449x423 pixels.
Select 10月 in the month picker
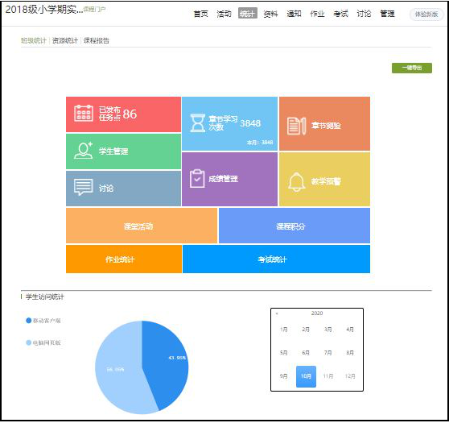pyautogui.click(x=306, y=376)
